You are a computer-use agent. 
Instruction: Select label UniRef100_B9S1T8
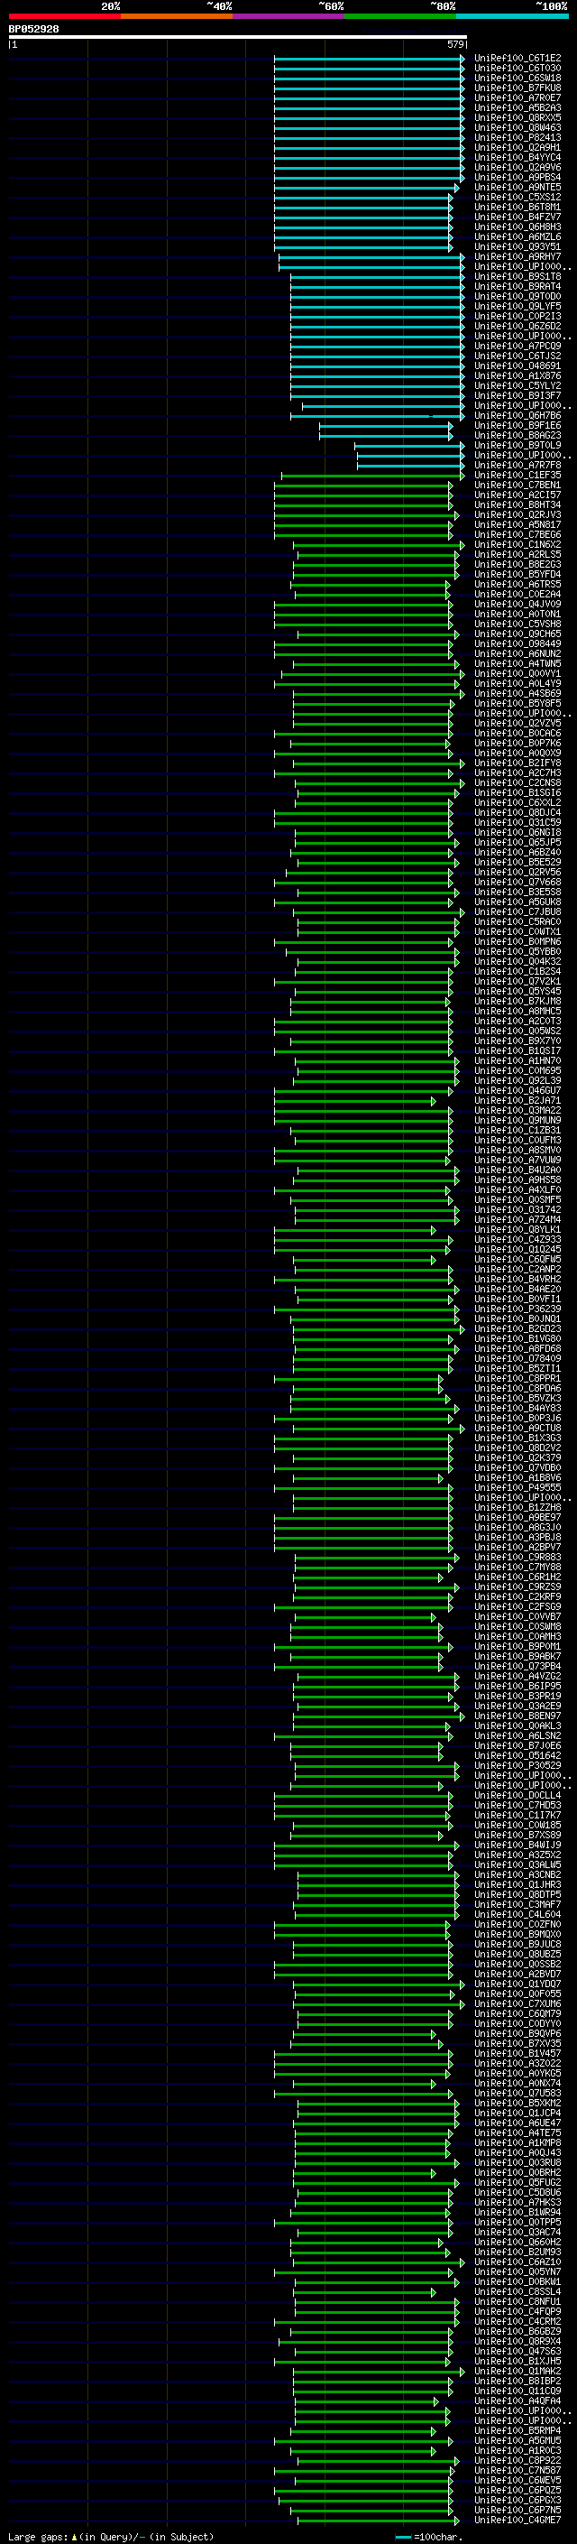coord(517,276)
